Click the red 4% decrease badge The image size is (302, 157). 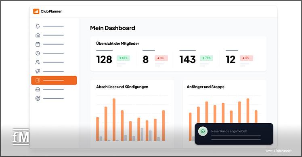(x=161, y=58)
